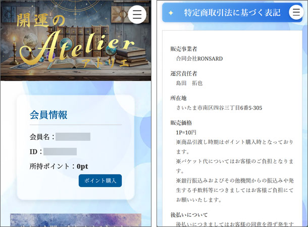Open the hamburger menu beside 特定商取引法に基づく表記
Screen dimensions: 308x227
296,13
